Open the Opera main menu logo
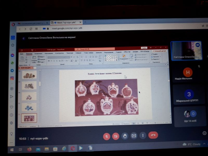Screen dimensions: 208x156 pyautogui.click(x=13, y=25)
